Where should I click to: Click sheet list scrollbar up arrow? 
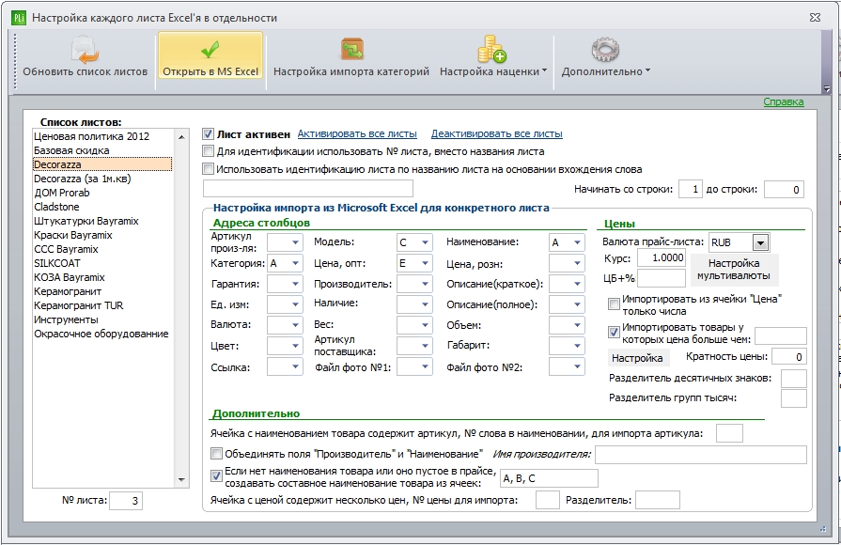click(x=181, y=137)
